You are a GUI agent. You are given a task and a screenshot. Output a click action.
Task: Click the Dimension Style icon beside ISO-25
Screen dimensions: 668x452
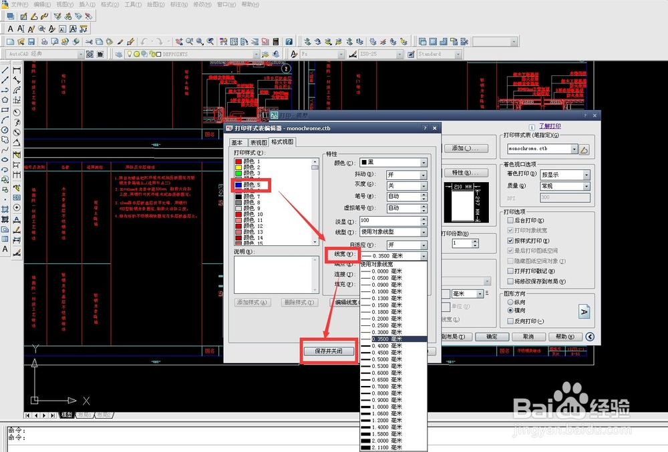tap(353, 54)
